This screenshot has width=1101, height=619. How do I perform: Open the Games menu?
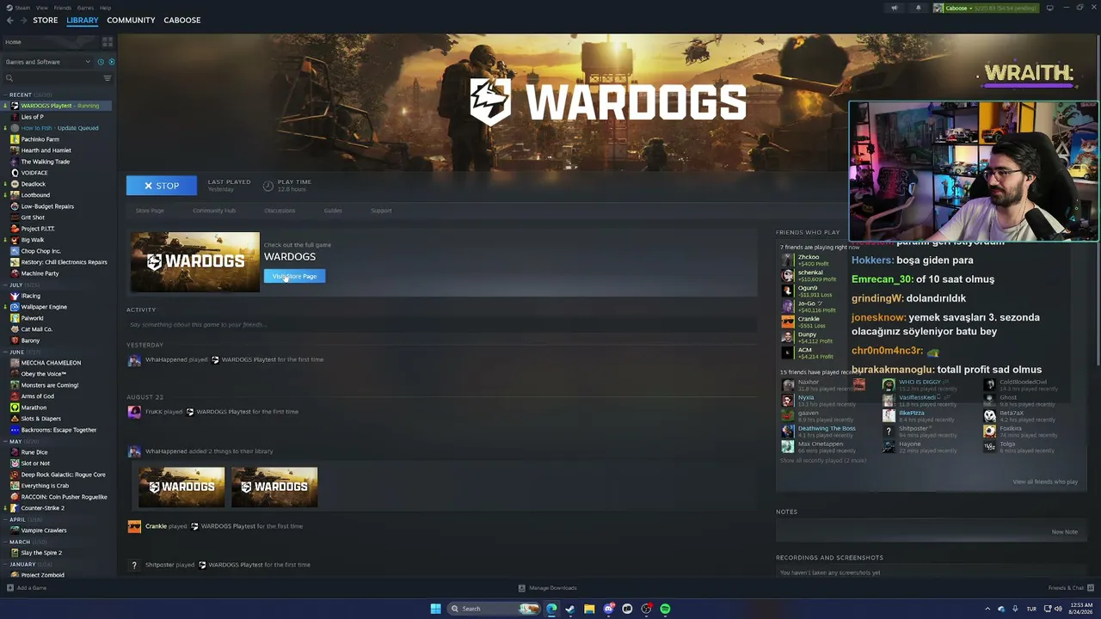tap(85, 8)
